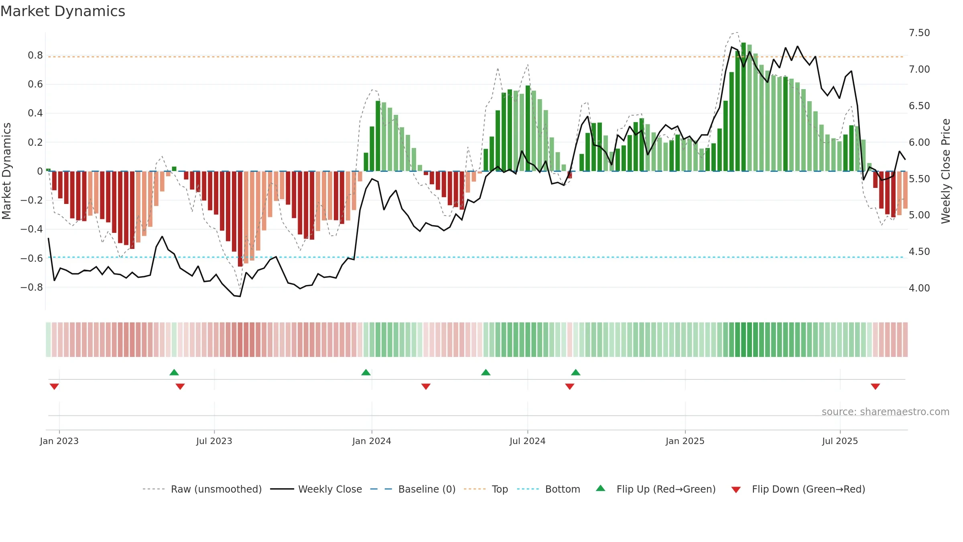Click the vertical 'Market Dynamics' left axis title
963x542 pixels.
[x=6, y=171]
